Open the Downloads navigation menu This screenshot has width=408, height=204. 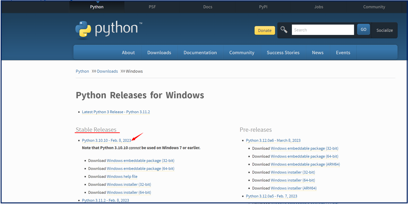click(159, 53)
